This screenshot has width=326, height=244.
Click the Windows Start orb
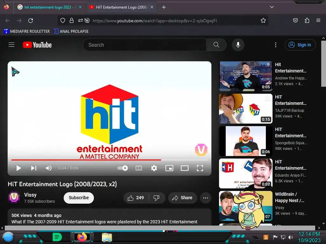pyautogui.click(x=8, y=237)
